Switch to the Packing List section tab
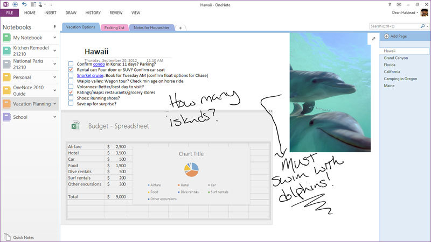This screenshot has width=431, height=242. click(x=114, y=27)
